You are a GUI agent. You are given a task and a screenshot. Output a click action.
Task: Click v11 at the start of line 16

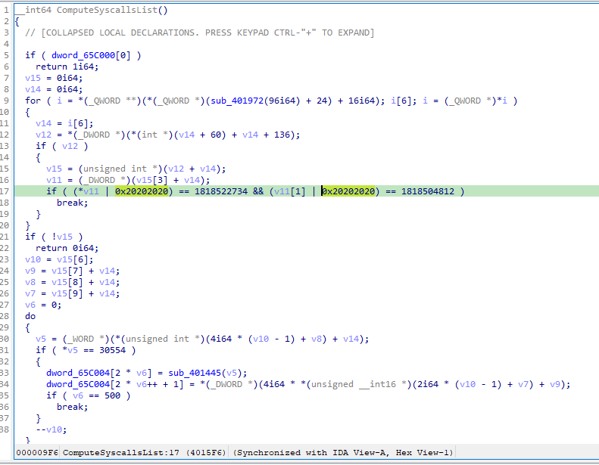tap(54, 180)
